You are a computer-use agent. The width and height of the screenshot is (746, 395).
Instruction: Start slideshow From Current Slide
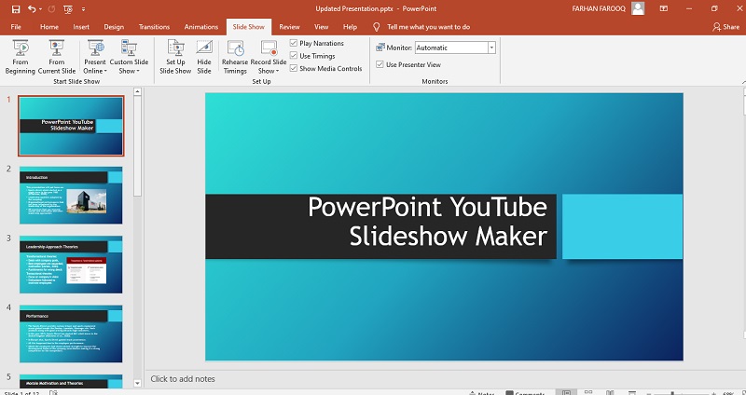point(57,57)
